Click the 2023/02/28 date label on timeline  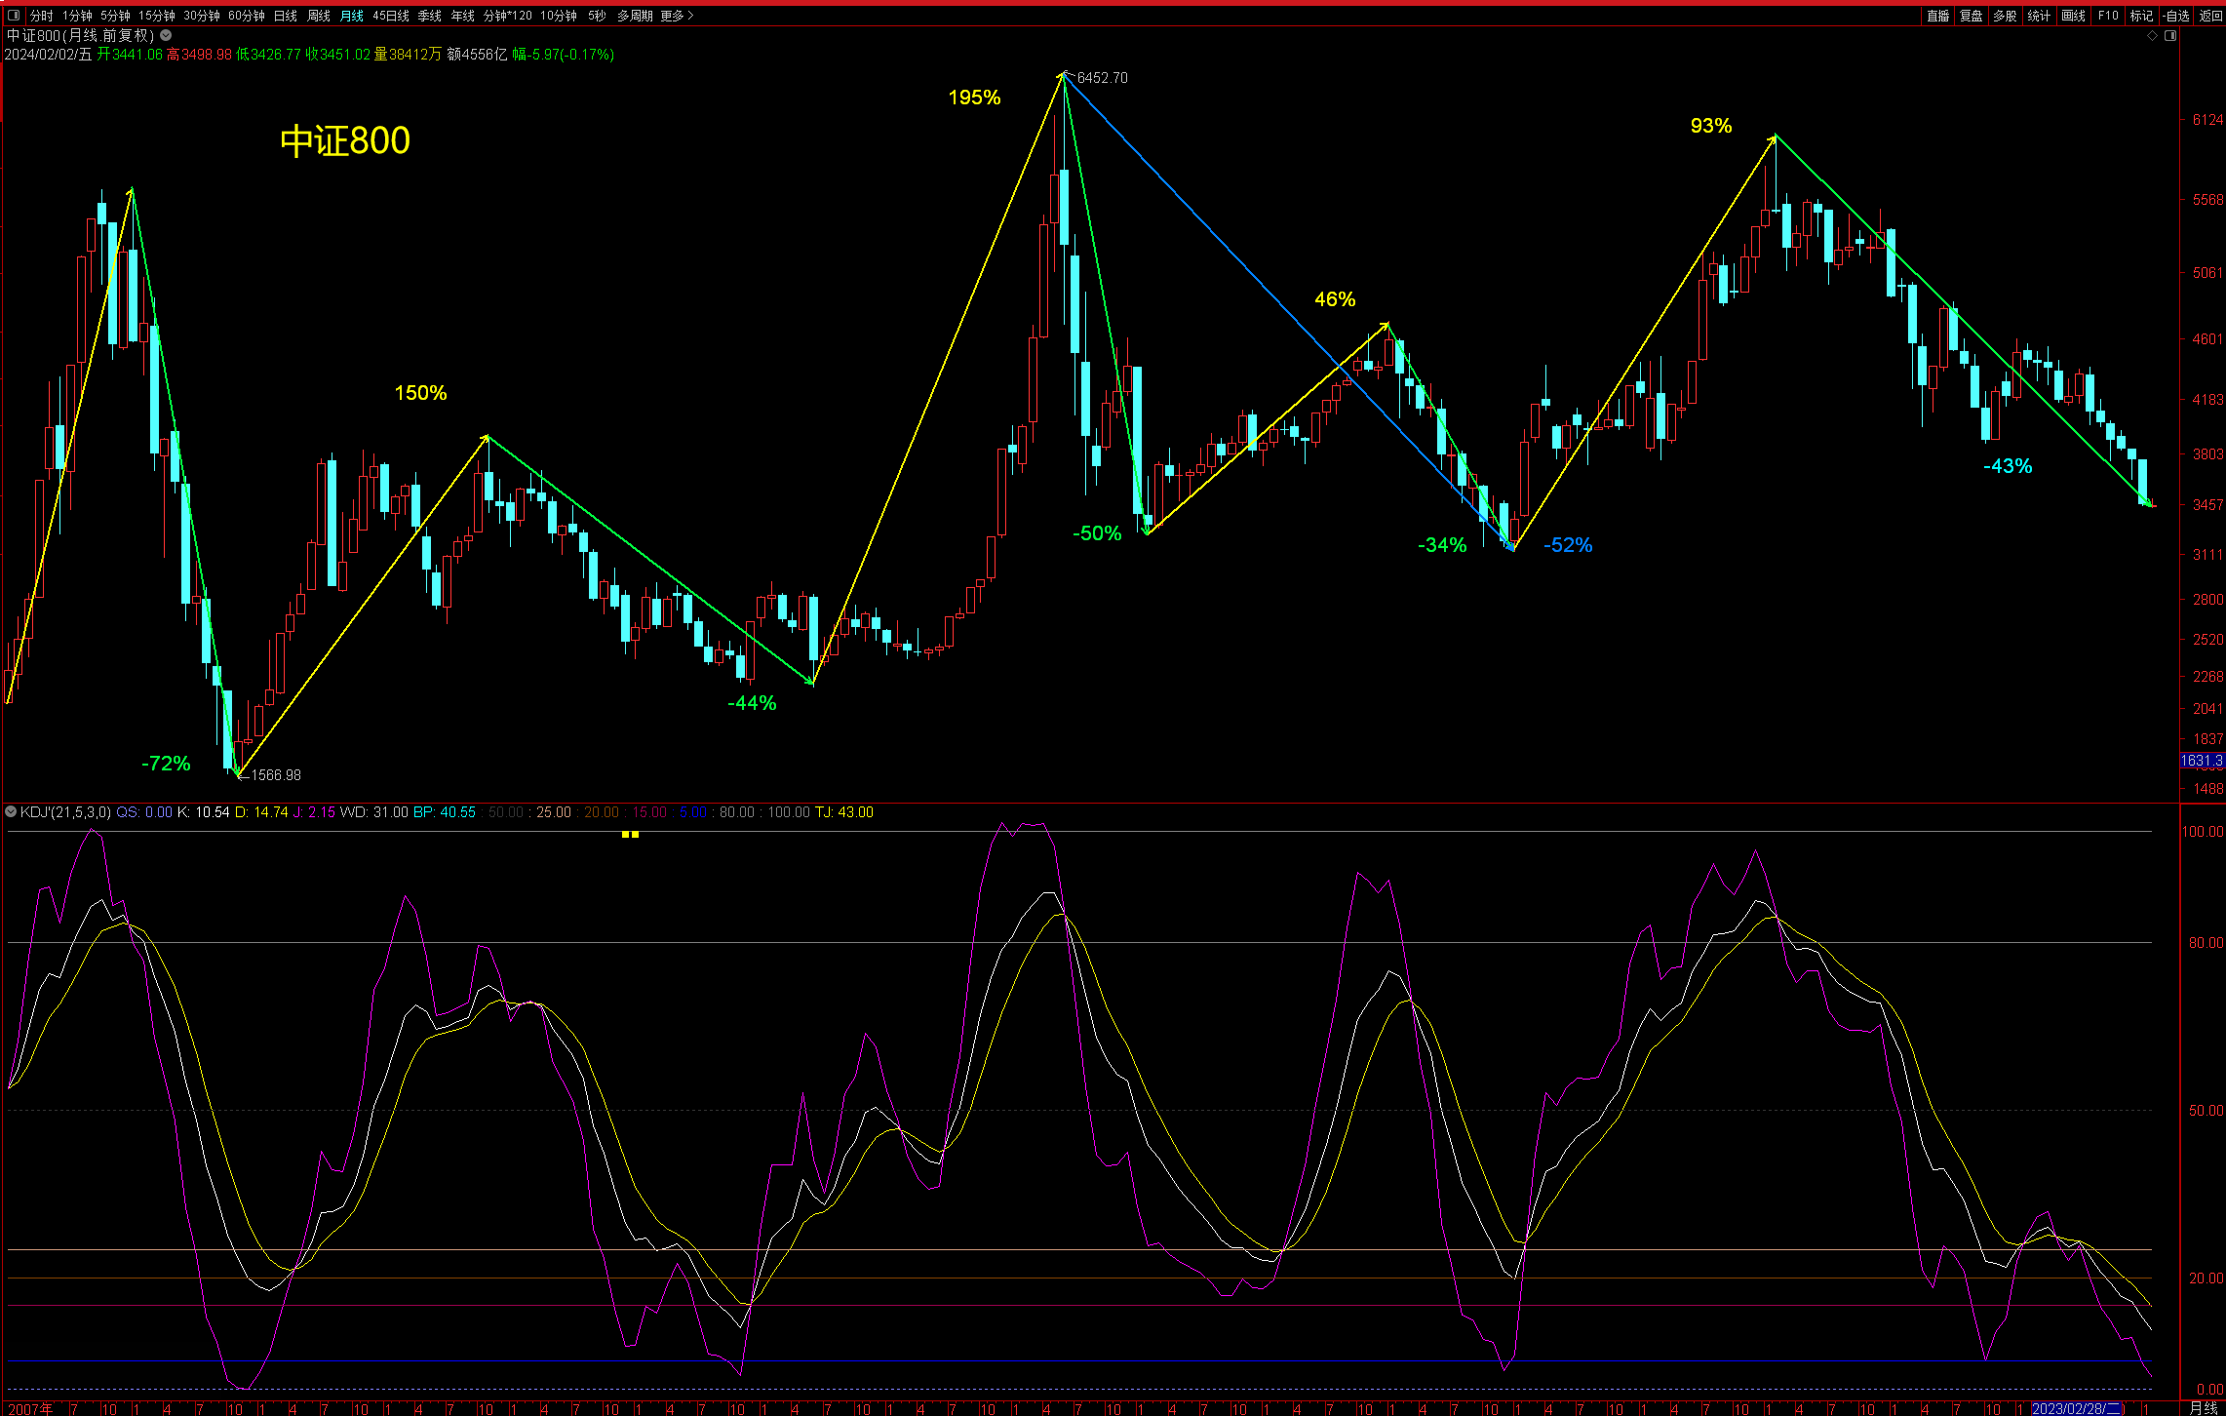click(x=2077, y=1409)
